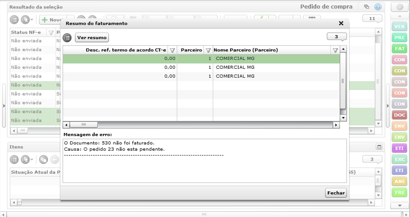
Task: Click the EXC sidebar button
Action: click(x=400, y=159)
